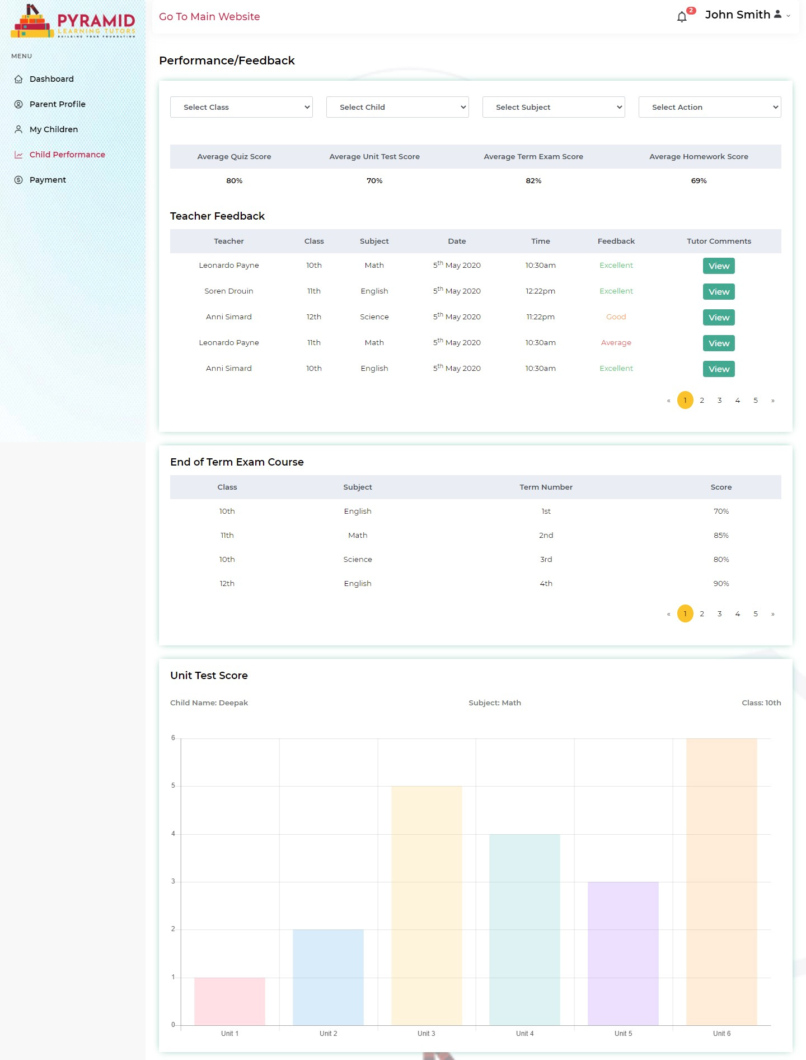Screen dimensions: 806x1060
Task: Click the orange Good feedback label
Action: tap(616, 317)
